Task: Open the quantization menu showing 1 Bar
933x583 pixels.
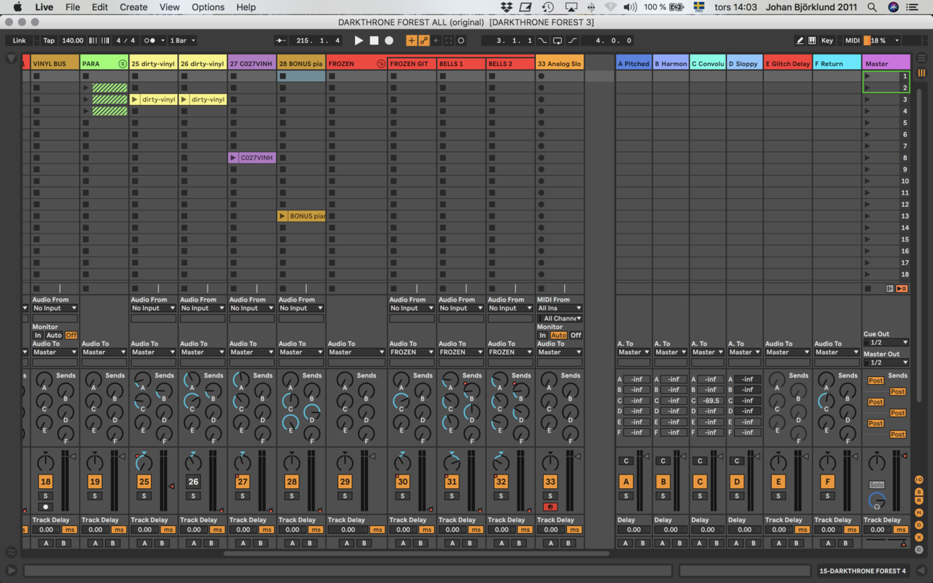Action: coord(182,41)
